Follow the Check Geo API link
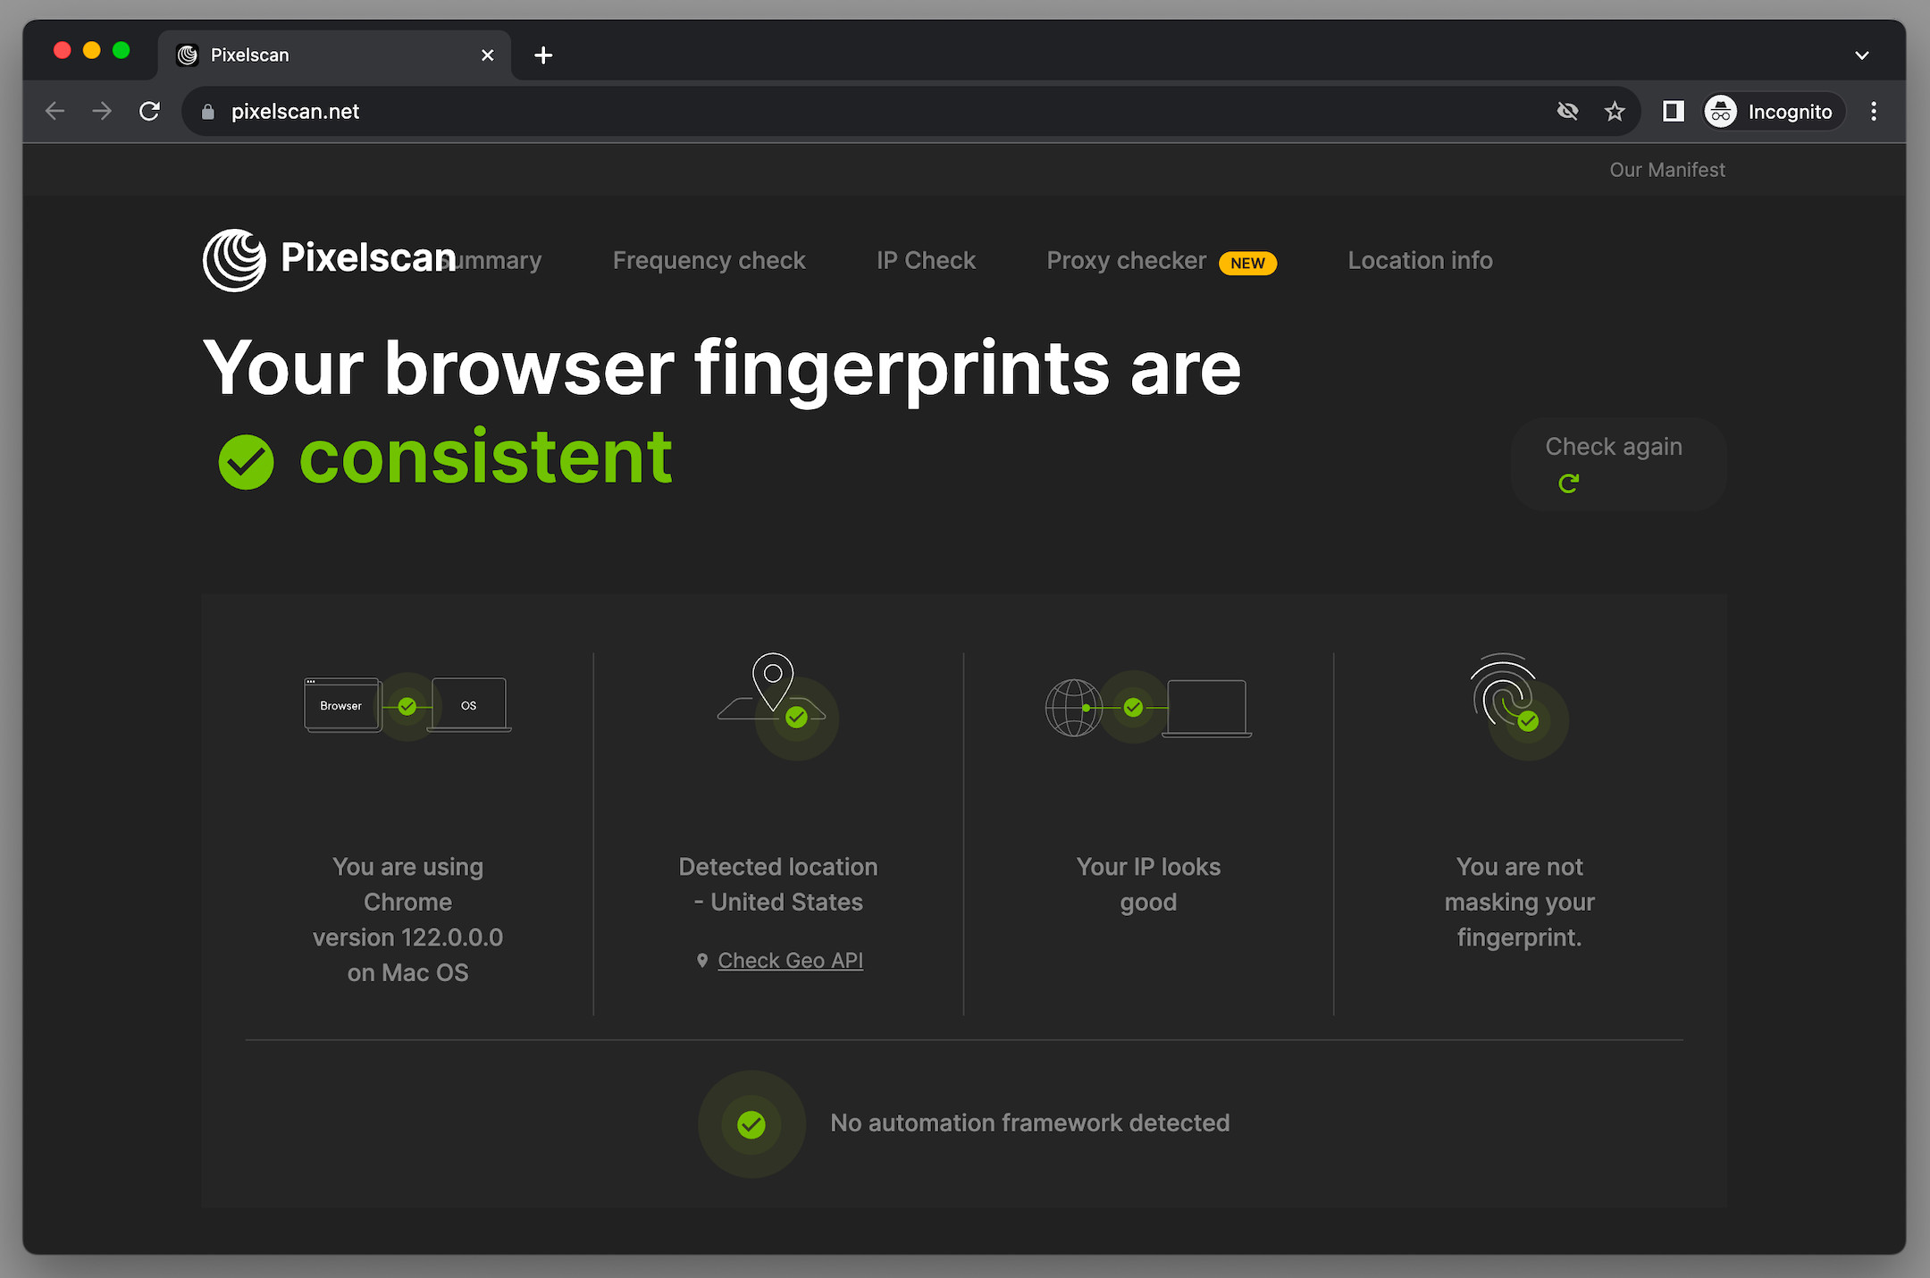Viewport: 1930px width, 1278px height. coord(790,960)
